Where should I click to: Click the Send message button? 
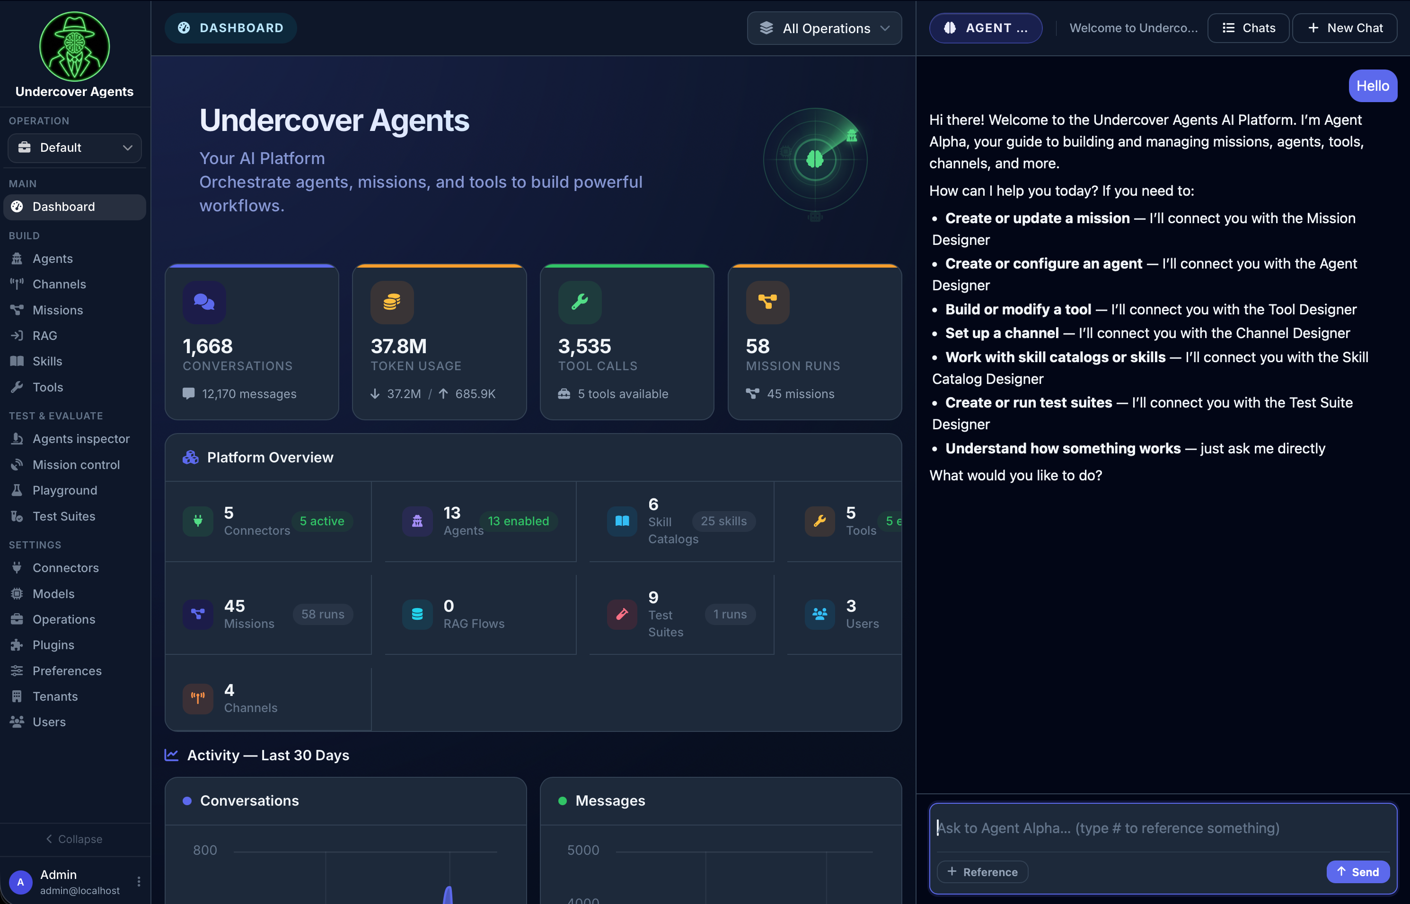tap(1357, 872)
